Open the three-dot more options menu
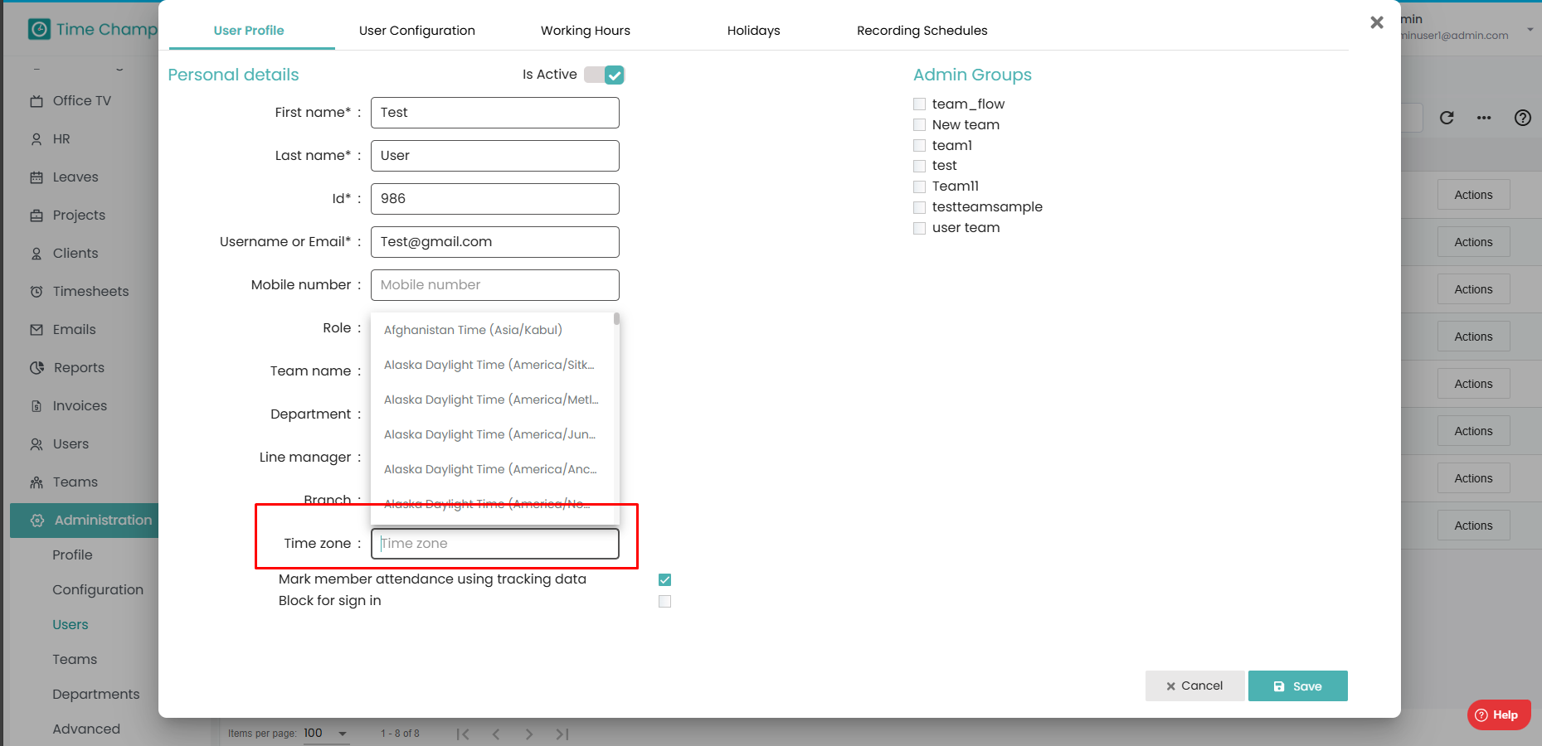 tap(1484, 118)
